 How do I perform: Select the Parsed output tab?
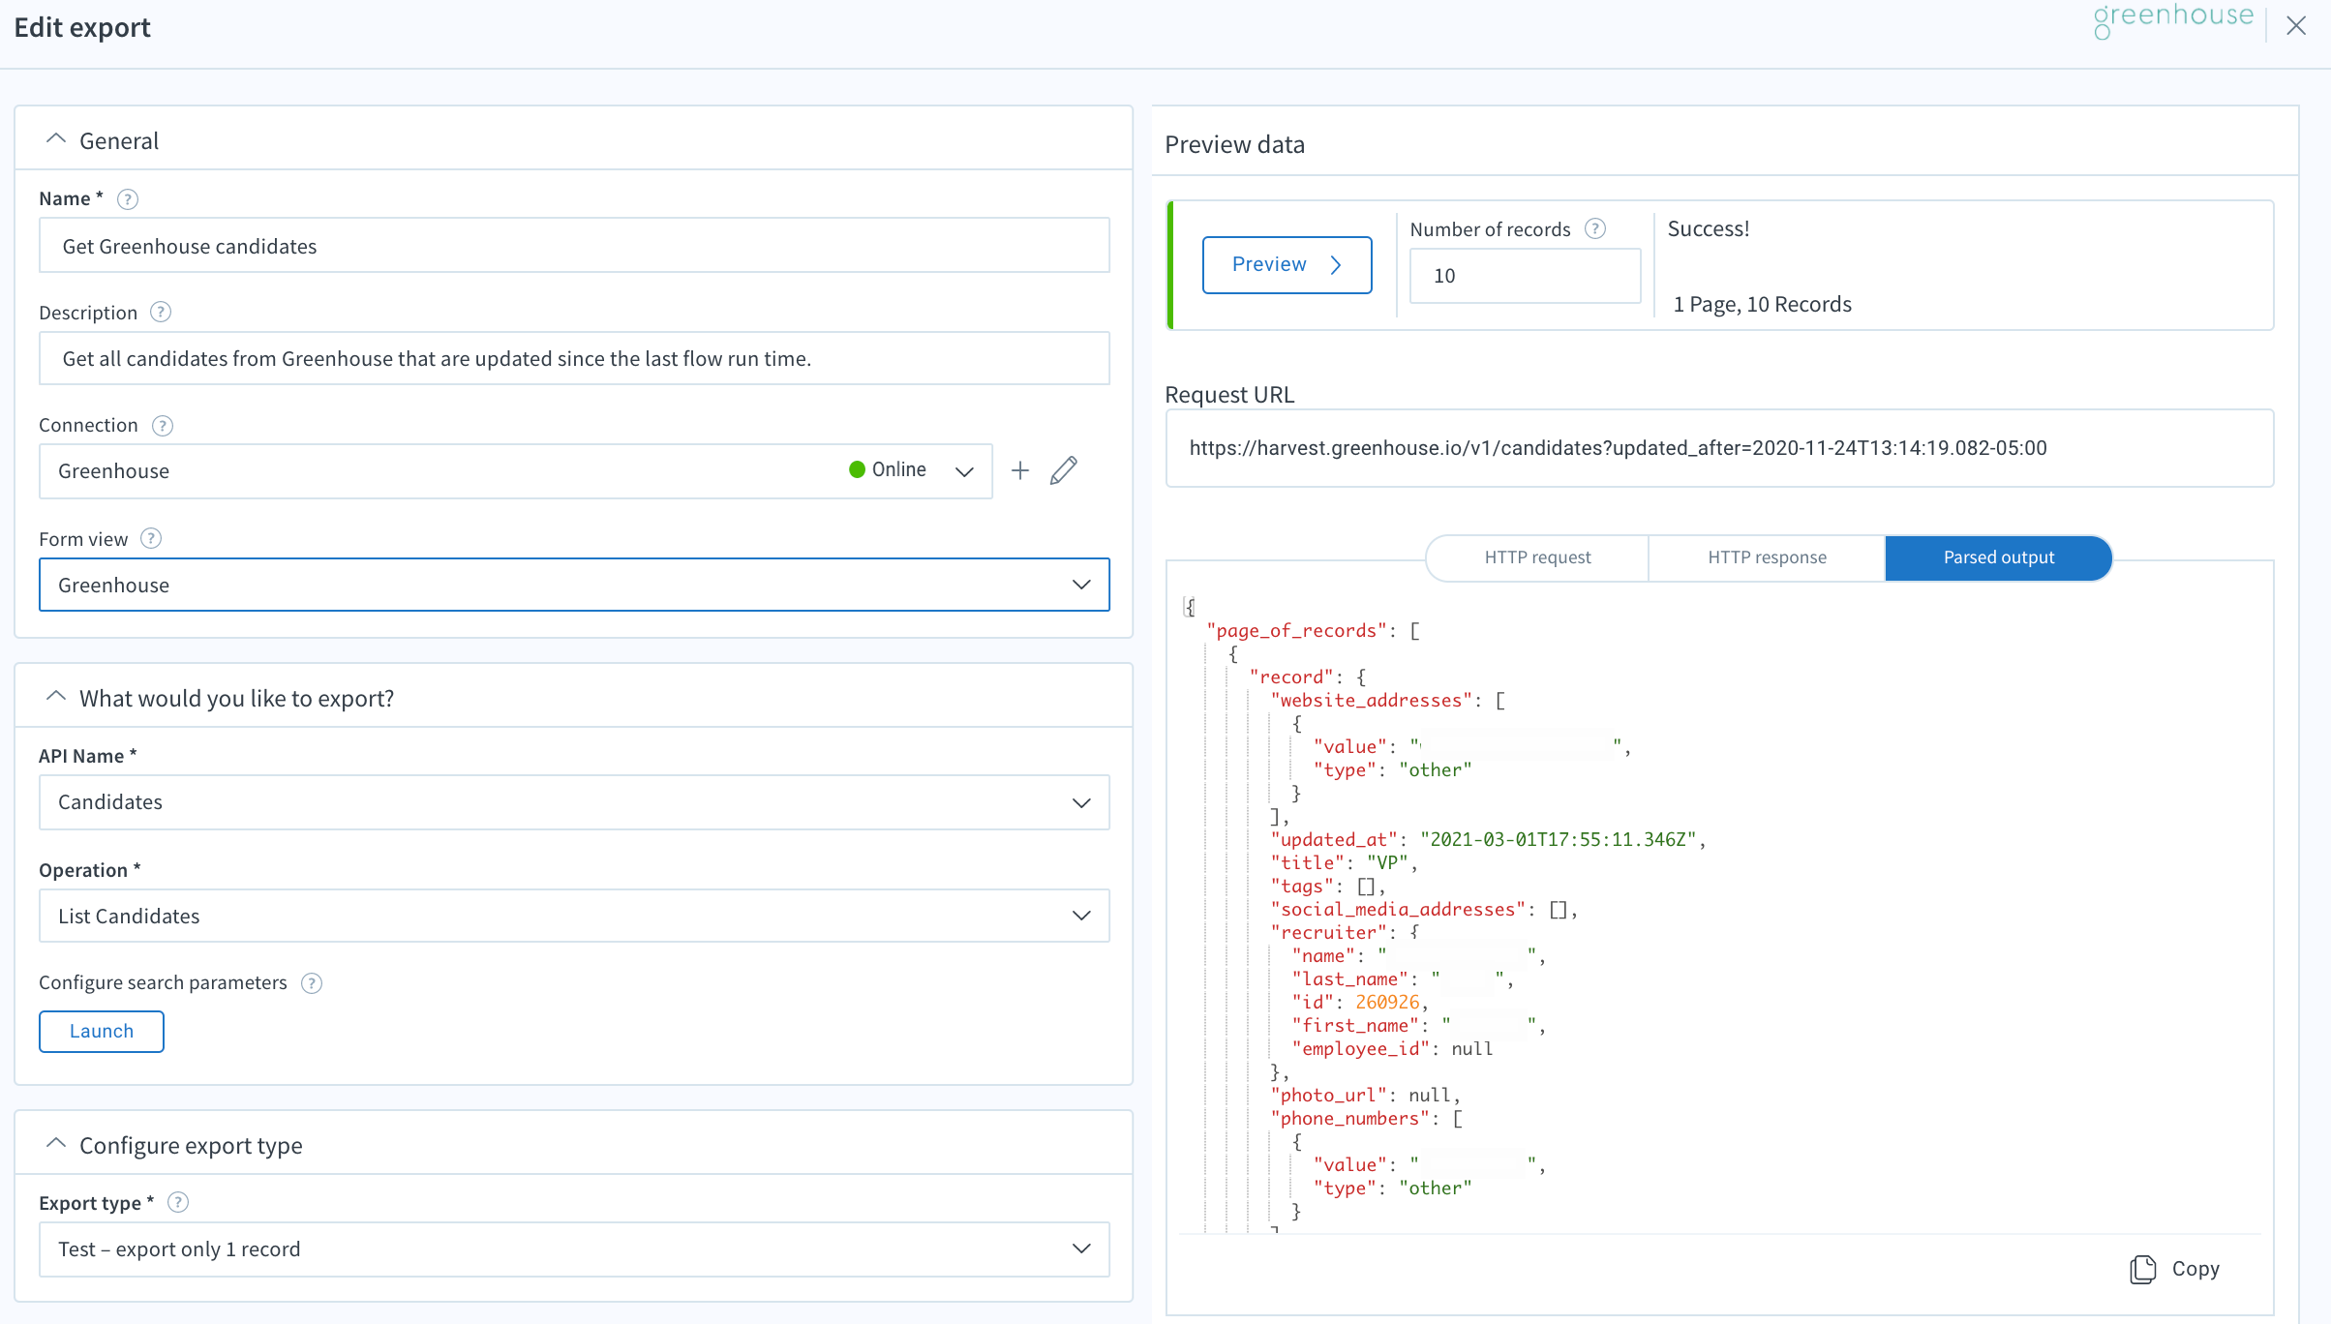(x=1998, y=557)
